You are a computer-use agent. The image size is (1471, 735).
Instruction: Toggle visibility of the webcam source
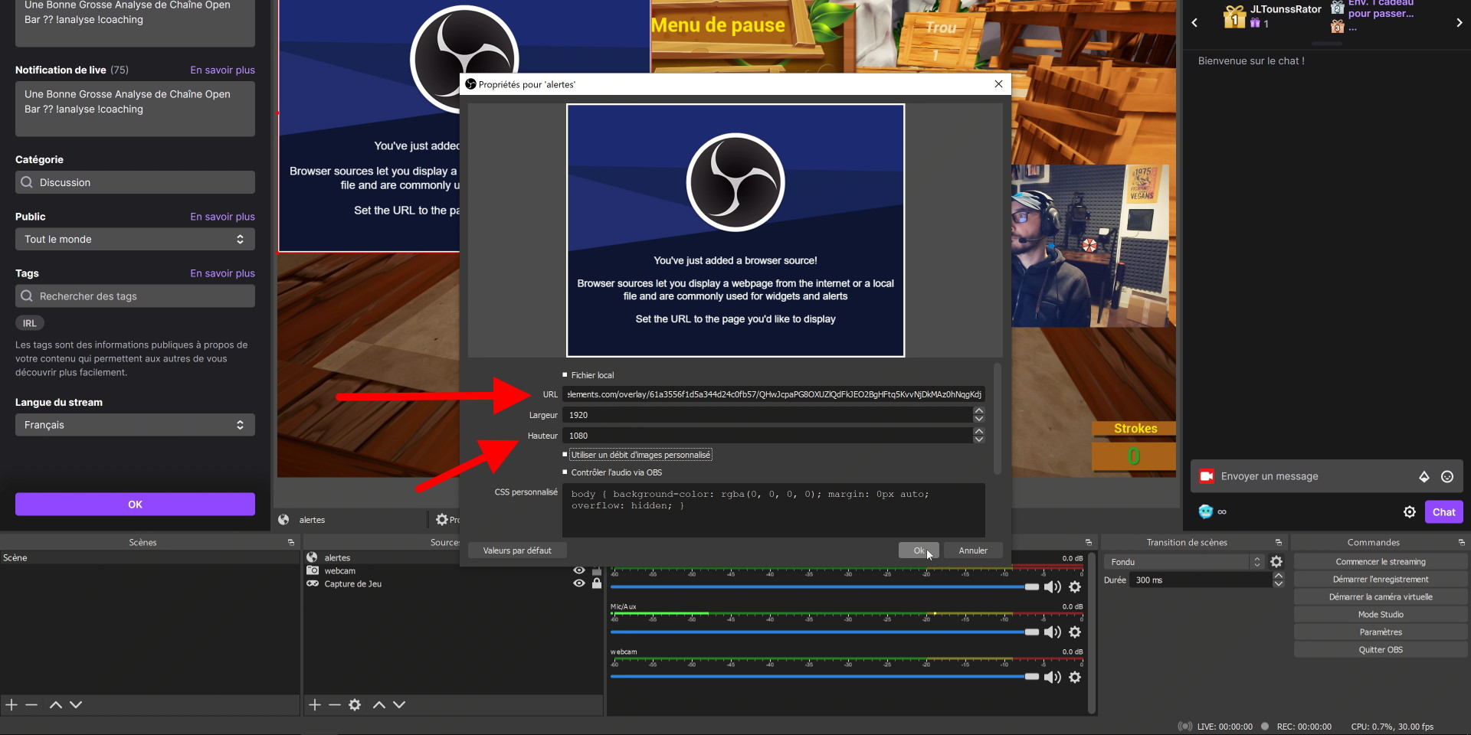coord(579,570)
